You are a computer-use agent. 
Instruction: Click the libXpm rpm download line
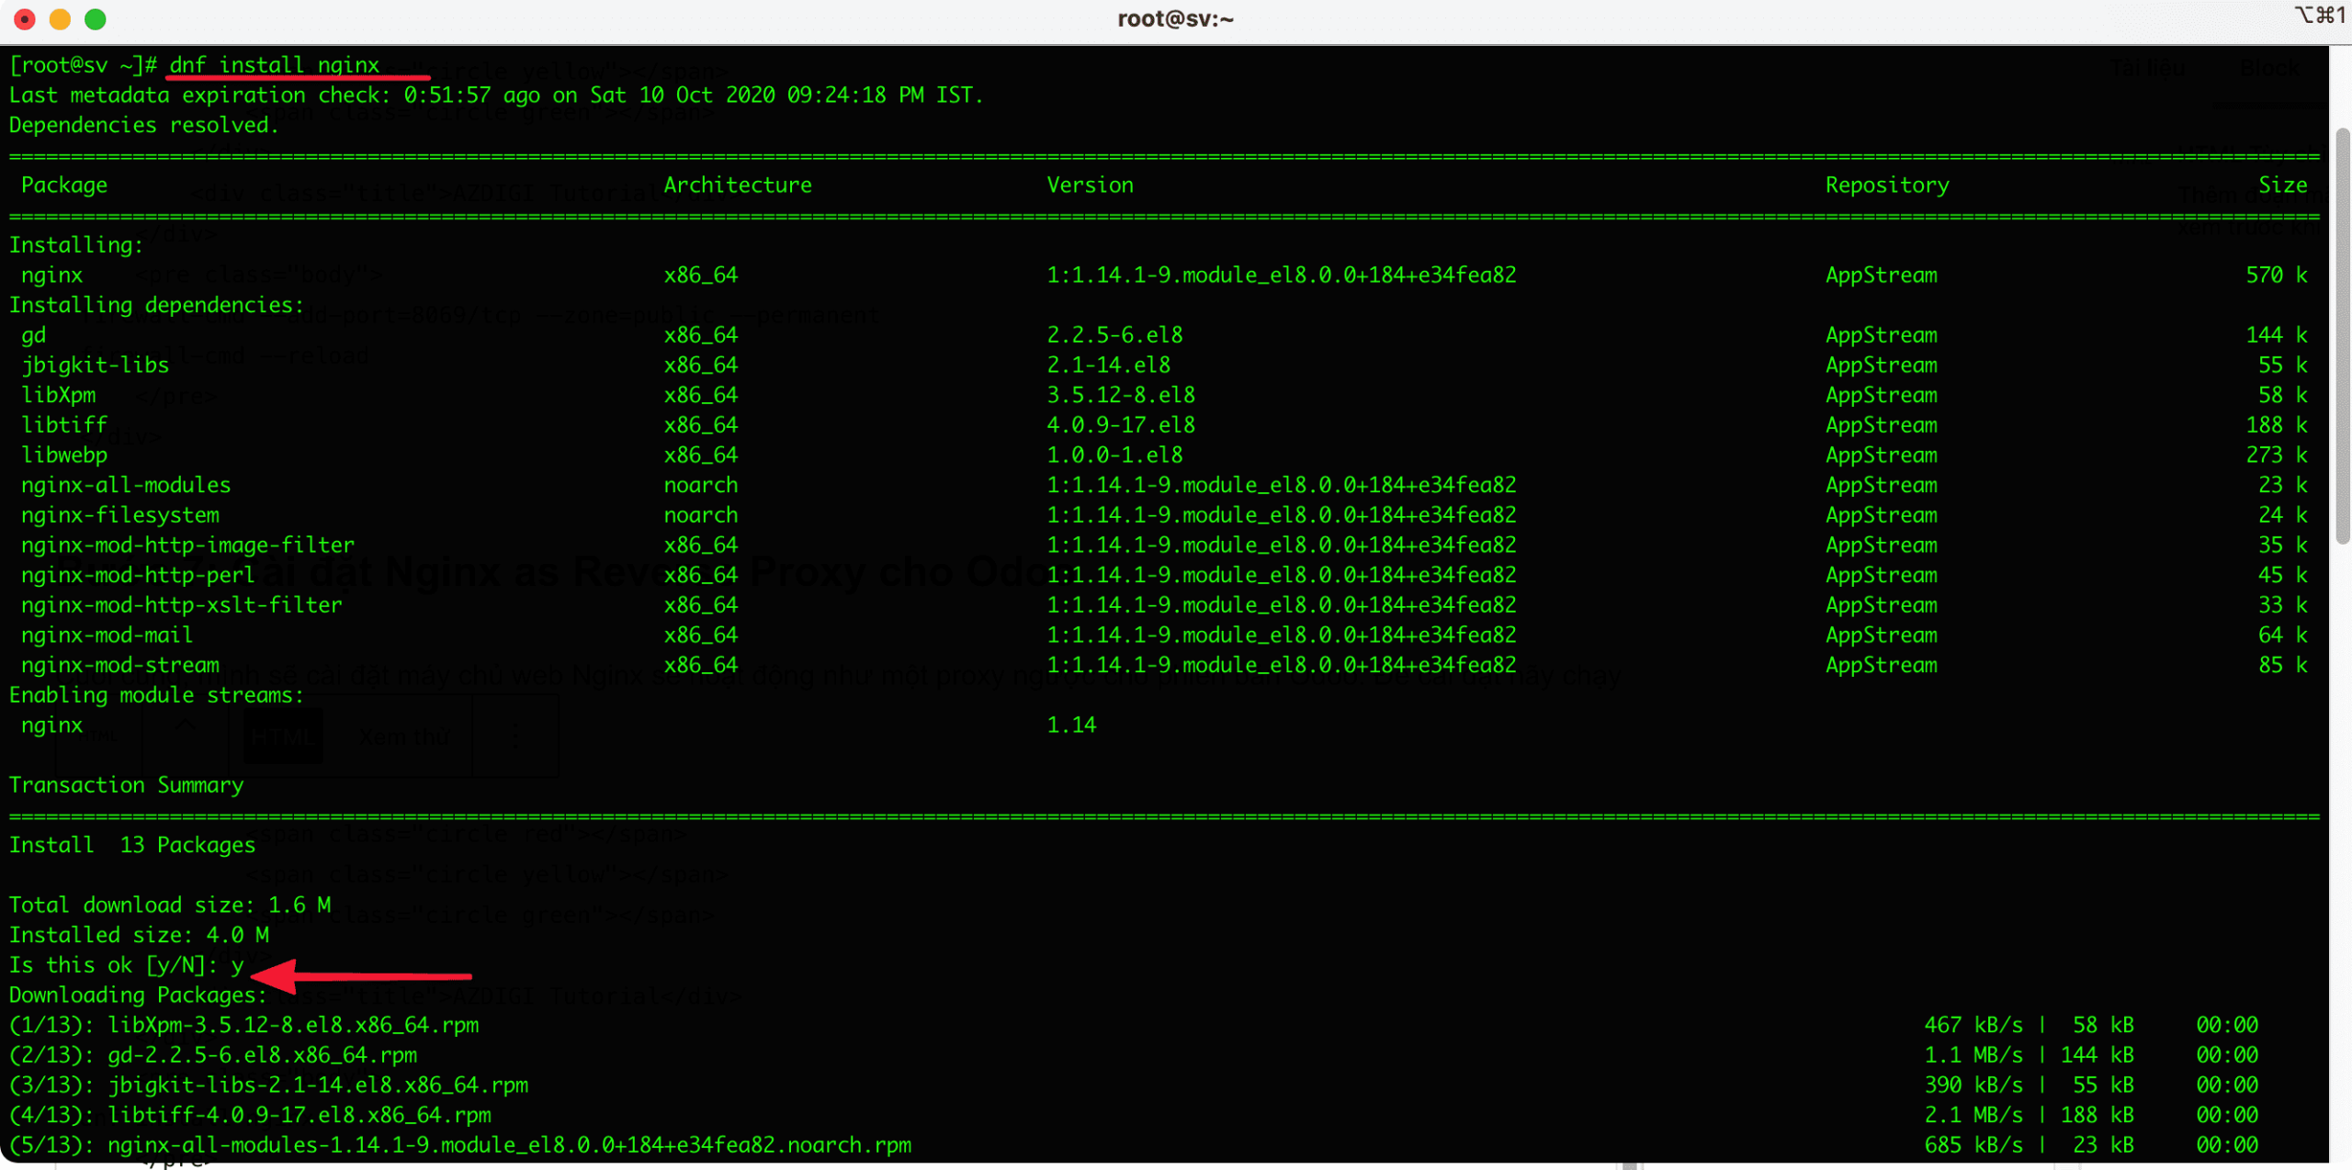tap(292, 1025)
